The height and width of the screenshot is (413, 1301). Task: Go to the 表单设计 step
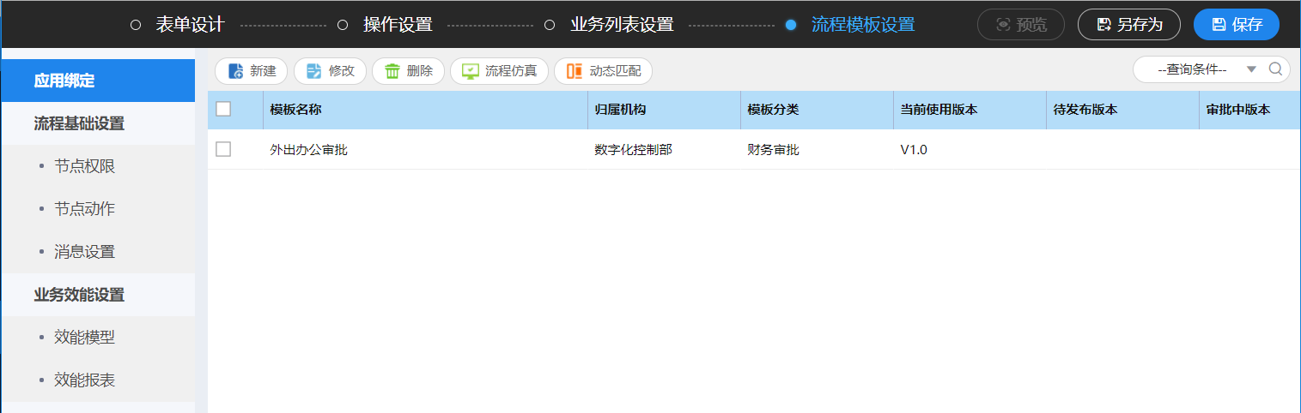[x=190, y=24]
